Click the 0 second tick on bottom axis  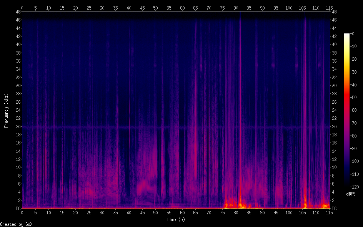22,212
